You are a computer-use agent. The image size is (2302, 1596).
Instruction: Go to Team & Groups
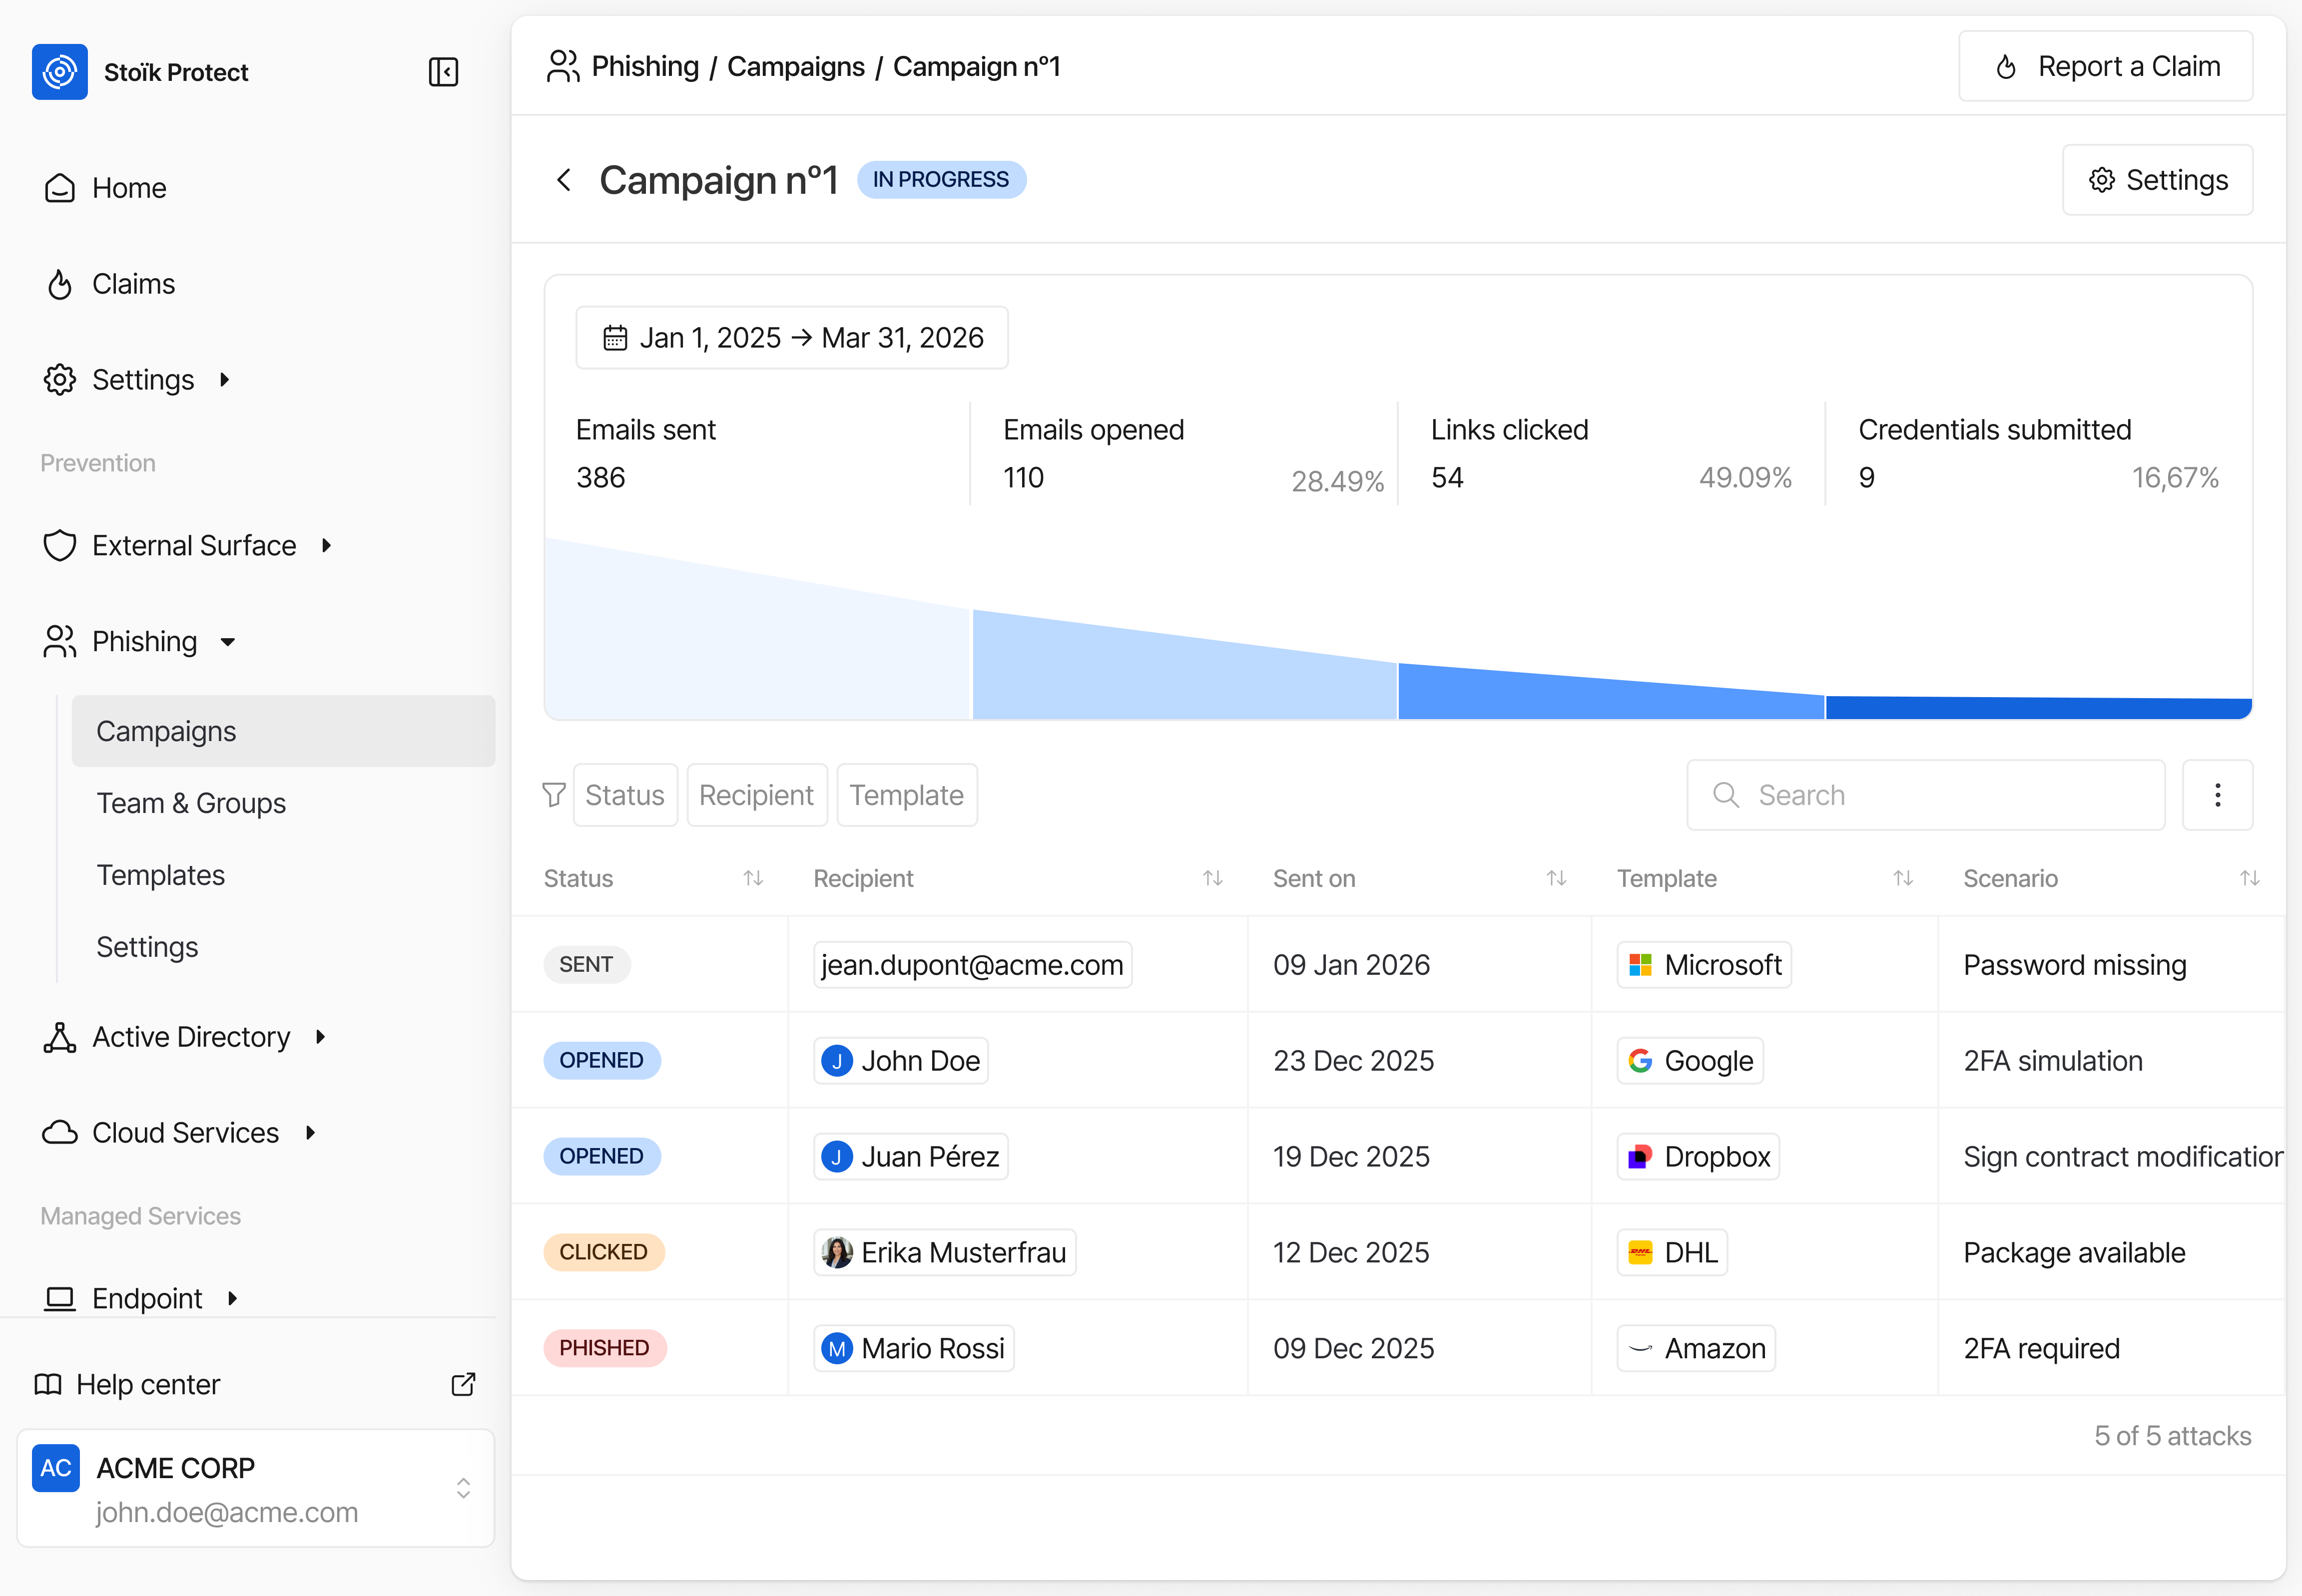(191, 803)
